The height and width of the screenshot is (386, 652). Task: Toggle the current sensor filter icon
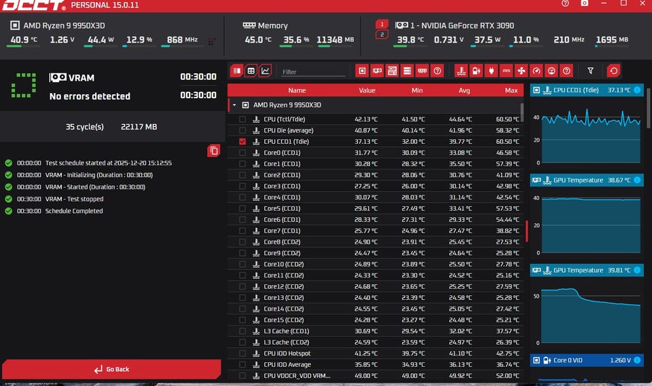pyautogui.click(x=506, y=71)
